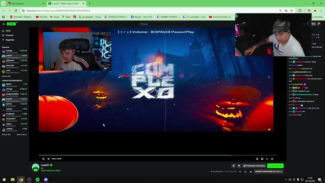Open media control music-note icon
Image resolution: width=325 pixels, height=183 pixels.
pyautogui.click(x=309, y=11)
